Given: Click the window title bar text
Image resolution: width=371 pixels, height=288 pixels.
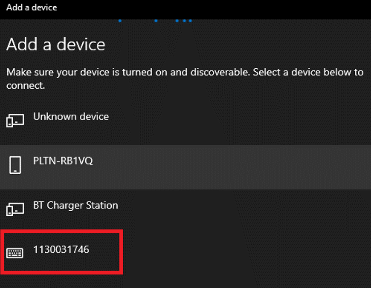Looking at the screenshot, I should 32,8.
